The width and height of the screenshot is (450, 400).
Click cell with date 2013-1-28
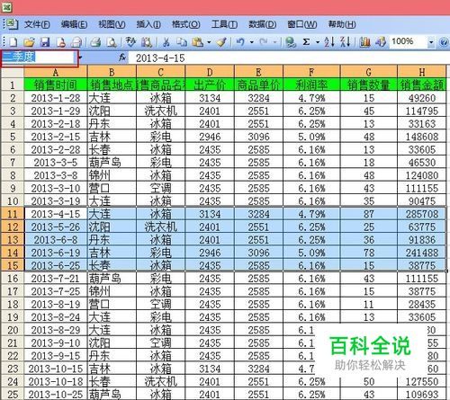[x=56, y=98]
